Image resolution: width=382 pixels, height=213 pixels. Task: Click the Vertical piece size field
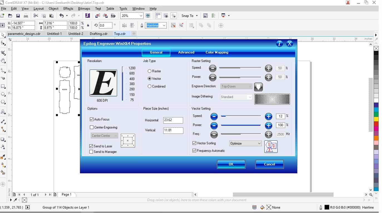coord(173,130)
